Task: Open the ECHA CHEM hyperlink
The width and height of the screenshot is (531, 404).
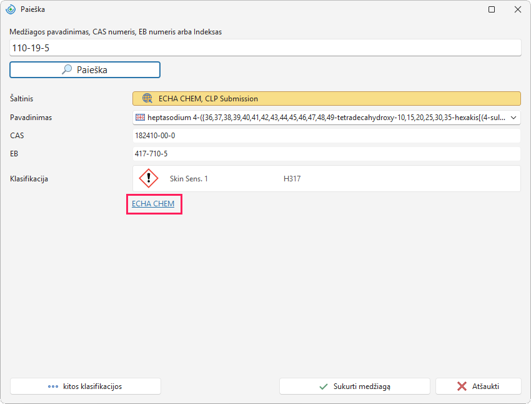Action: [x=153, y=204]
